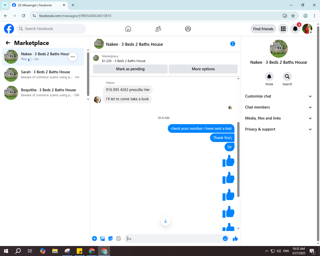The width and height of the screenshot is (320, 256).
Task: Click the conversation title in chat header
Action: pyautogui.click(x=134, y=44)
